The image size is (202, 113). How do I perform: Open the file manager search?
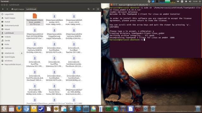tap(88, 9)
